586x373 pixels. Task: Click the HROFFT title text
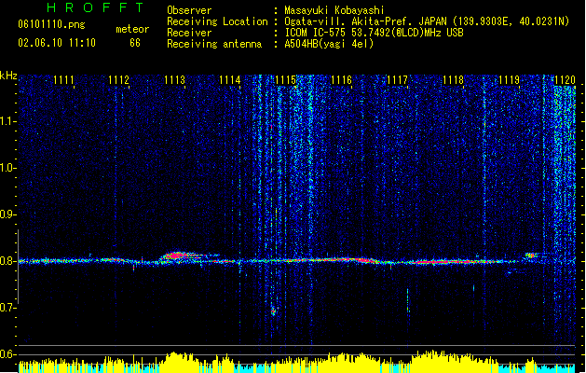pyautogui.click(x=96, y=7)
